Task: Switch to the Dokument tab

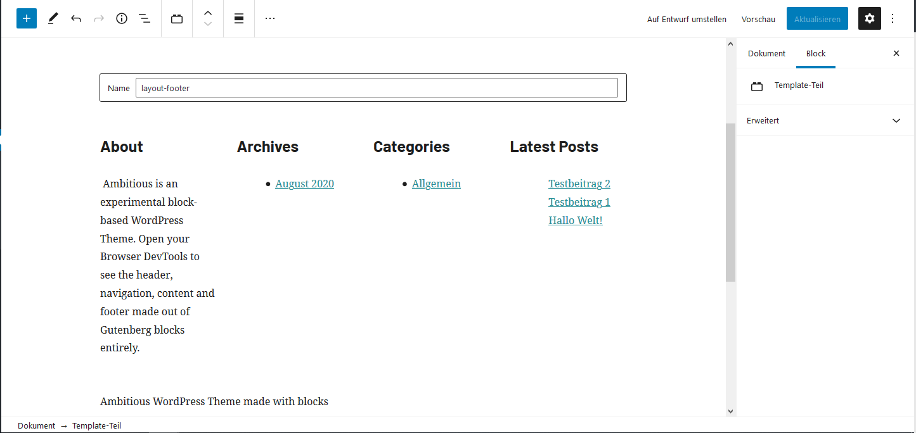Action: (766, 54)
